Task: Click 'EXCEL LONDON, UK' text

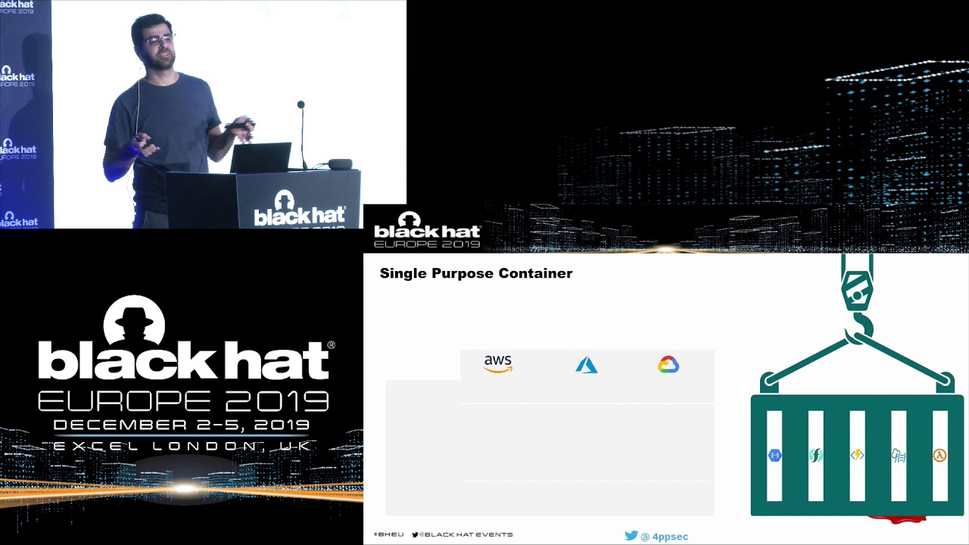Action: (x=182, y=447)
